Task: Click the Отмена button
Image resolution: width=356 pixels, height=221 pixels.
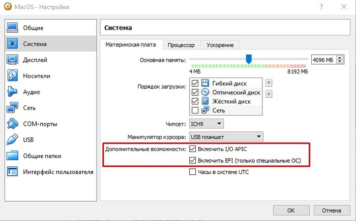Action: point(332,210)
